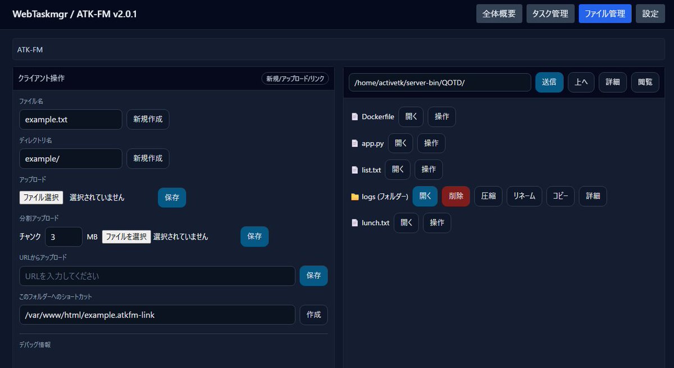Click the lunch.txt file name
This screenshot has width=674, height=368.
point(376,223)
